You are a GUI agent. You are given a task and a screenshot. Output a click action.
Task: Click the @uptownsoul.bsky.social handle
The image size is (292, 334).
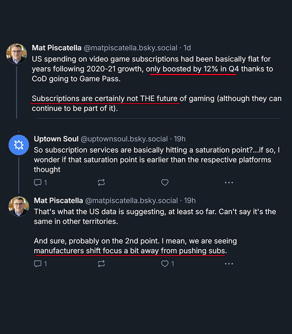[x=128, y=139]
